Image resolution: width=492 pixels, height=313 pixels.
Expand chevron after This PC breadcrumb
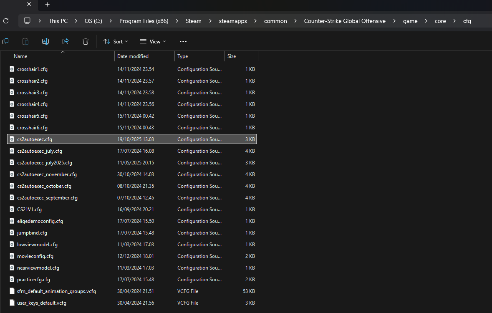tap(76, 21)
